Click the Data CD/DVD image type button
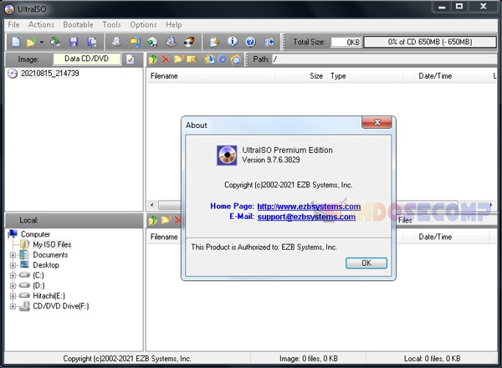This screenshot has height=368, width=502. [x=87, y=59]
